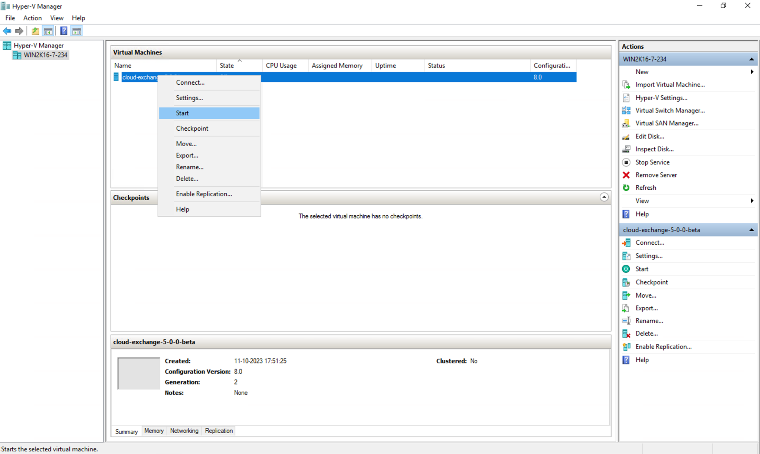Switch to the Replication tab
Screen dimensions: 760x454
(x=219, y=431)
